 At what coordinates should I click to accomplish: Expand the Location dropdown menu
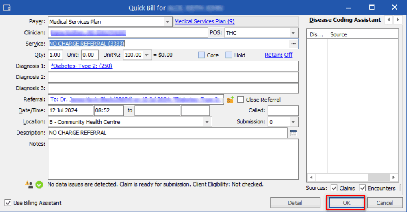pos(207,122)
